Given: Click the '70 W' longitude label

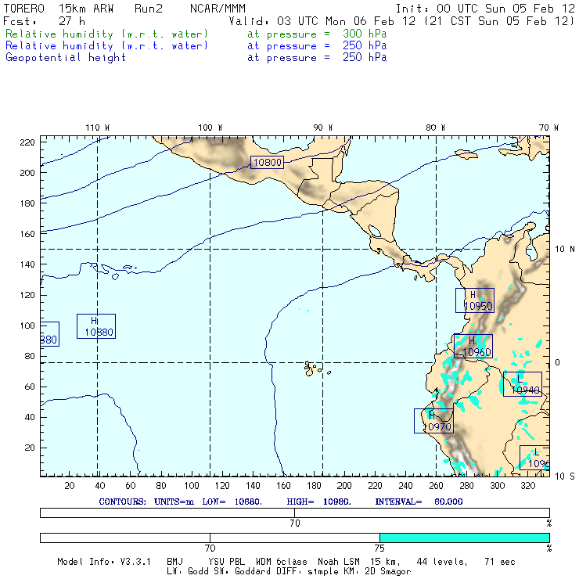Looking at the screenshot, I should (548, 128).
